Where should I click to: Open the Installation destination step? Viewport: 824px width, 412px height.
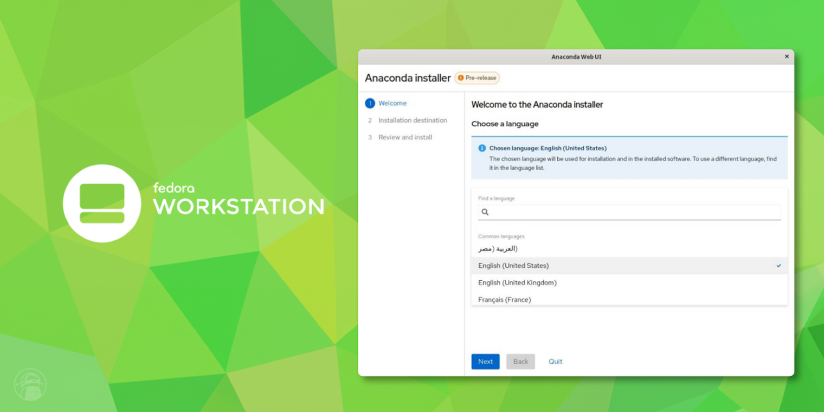413,120
